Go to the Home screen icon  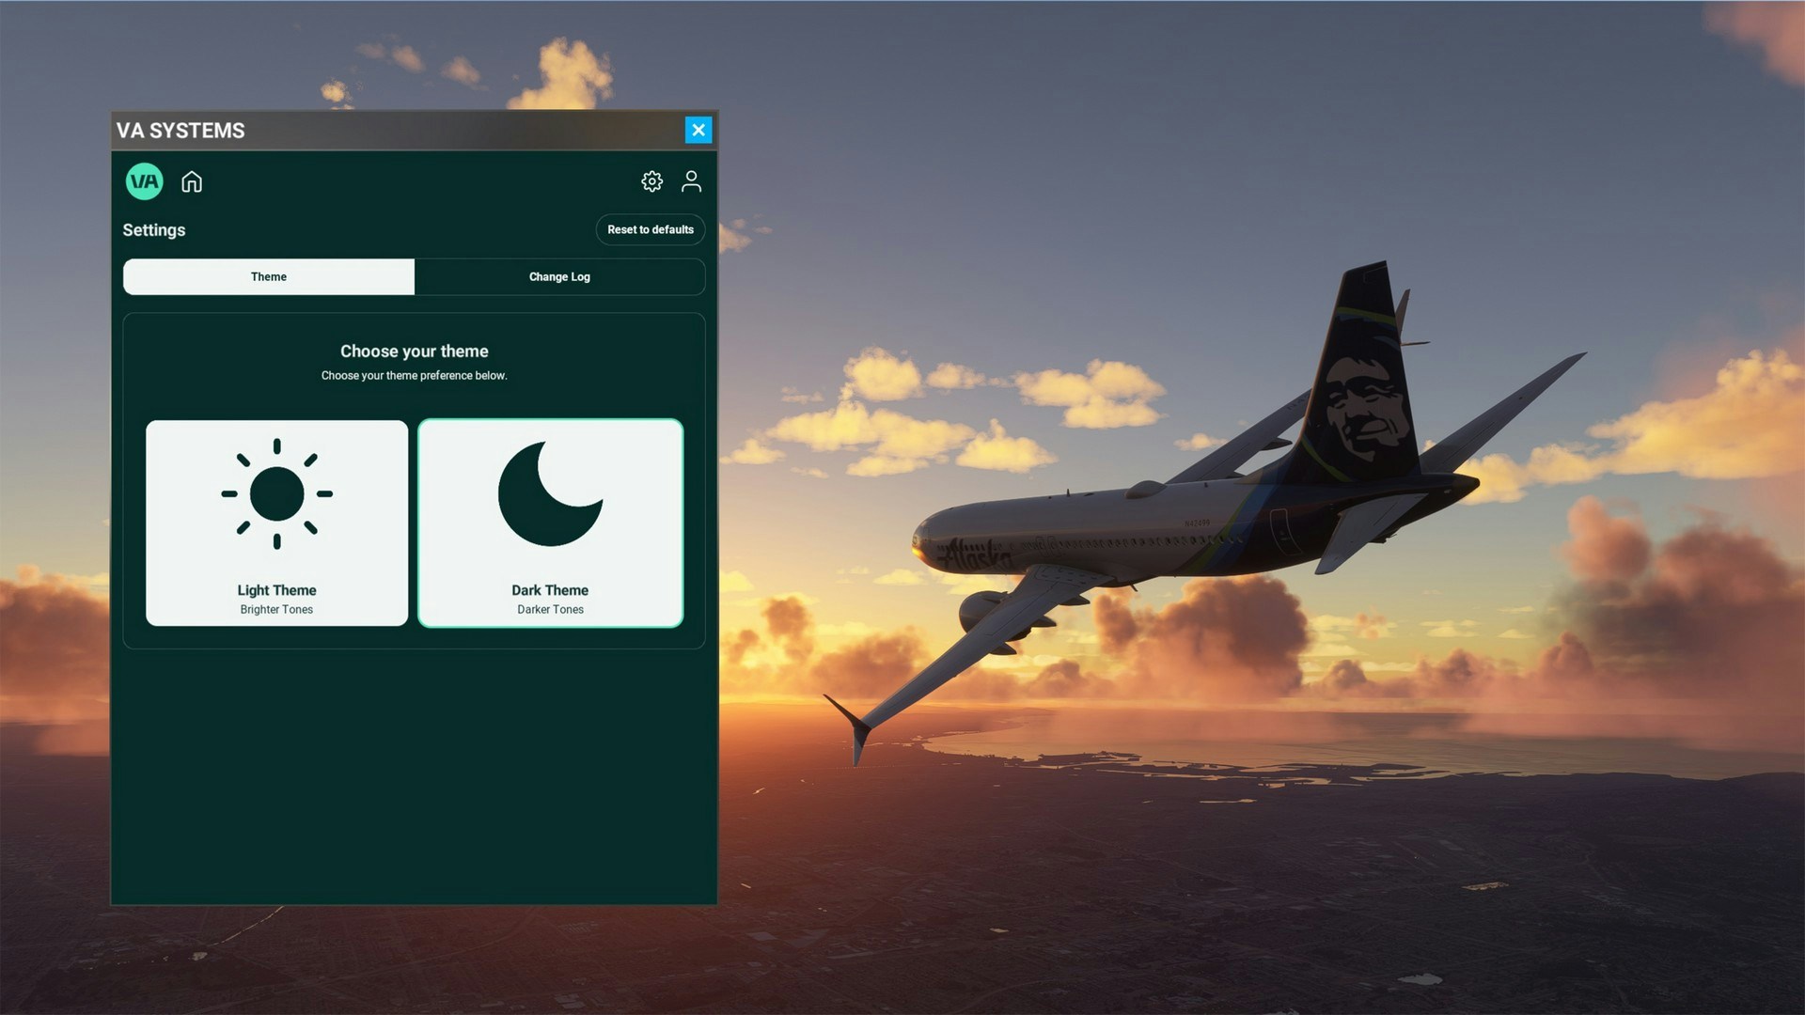(192, 181)
